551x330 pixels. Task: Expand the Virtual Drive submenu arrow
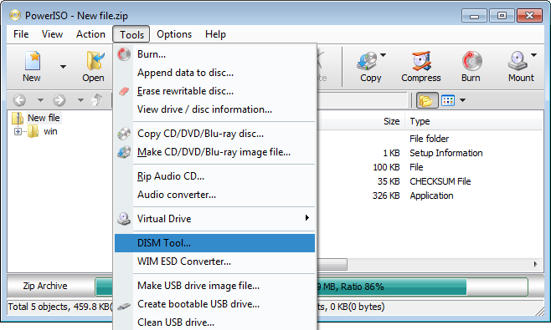[x=307, y=218]
